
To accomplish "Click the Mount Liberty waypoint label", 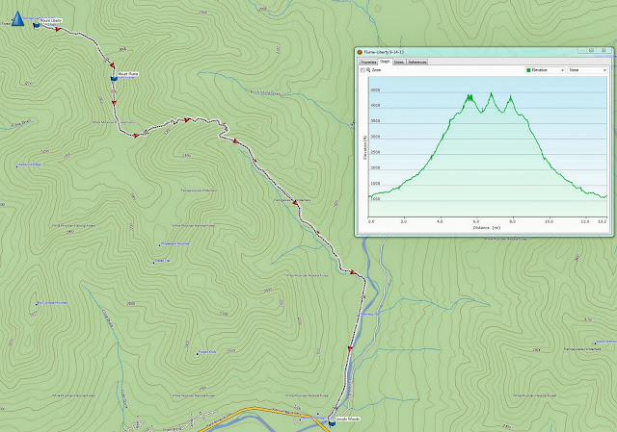I will 51,20.
